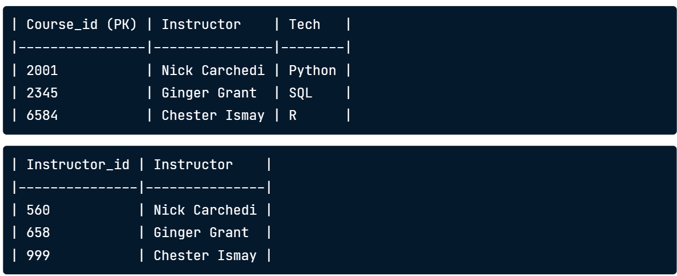
Task: Select Instructor header in second table
Action: tap(193, 164)
